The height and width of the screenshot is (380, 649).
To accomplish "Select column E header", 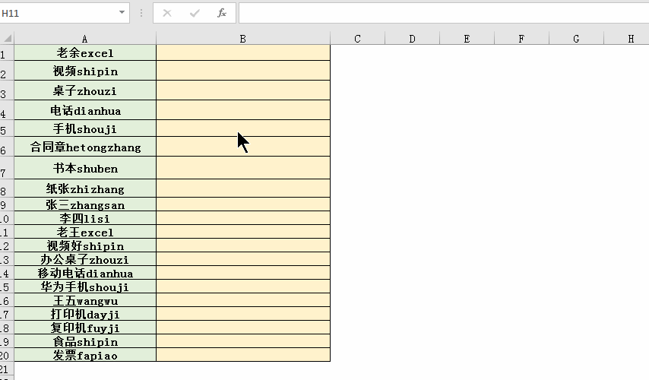I will [467, 39].
